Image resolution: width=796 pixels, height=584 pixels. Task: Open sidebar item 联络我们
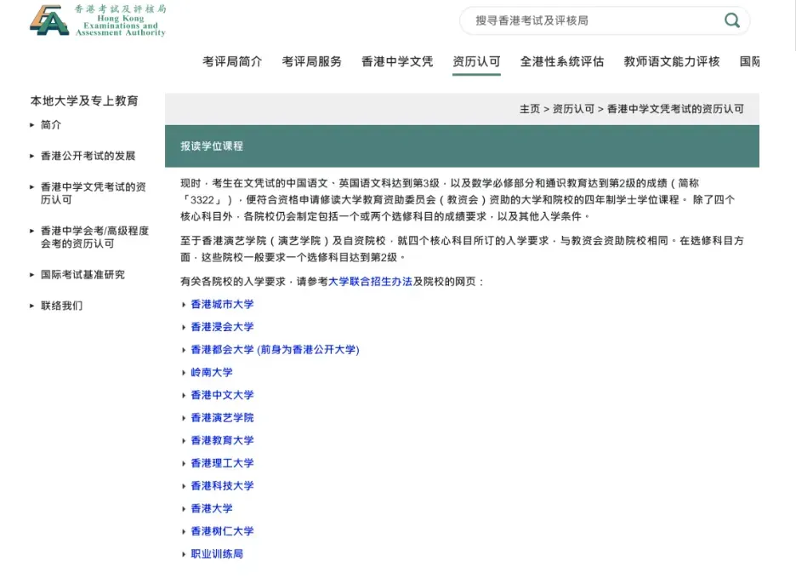coord(61,306)
